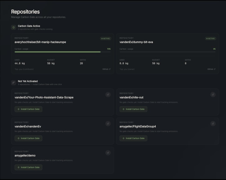The image size is (226, 180).
Task: Select averyhochheiser/bit-manip-hackeurope repository name
Action: click(x=40, y=42)
